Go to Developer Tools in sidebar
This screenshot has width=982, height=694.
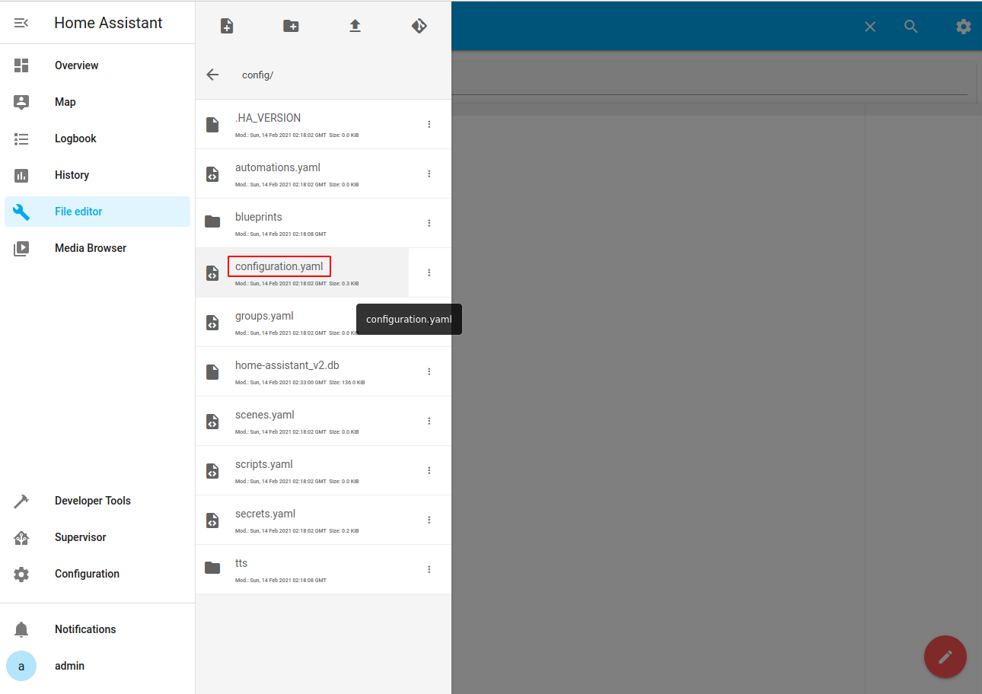[92, 501]
